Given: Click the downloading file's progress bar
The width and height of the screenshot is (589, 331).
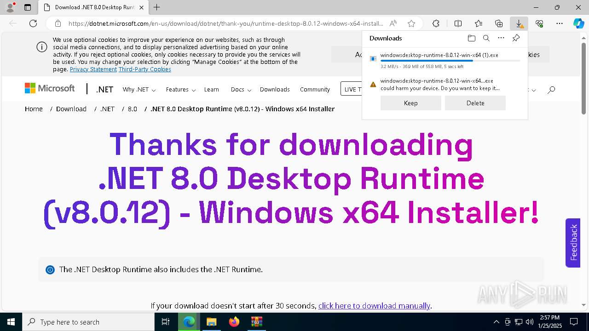Looking at the screenshot, I should 450,61.
